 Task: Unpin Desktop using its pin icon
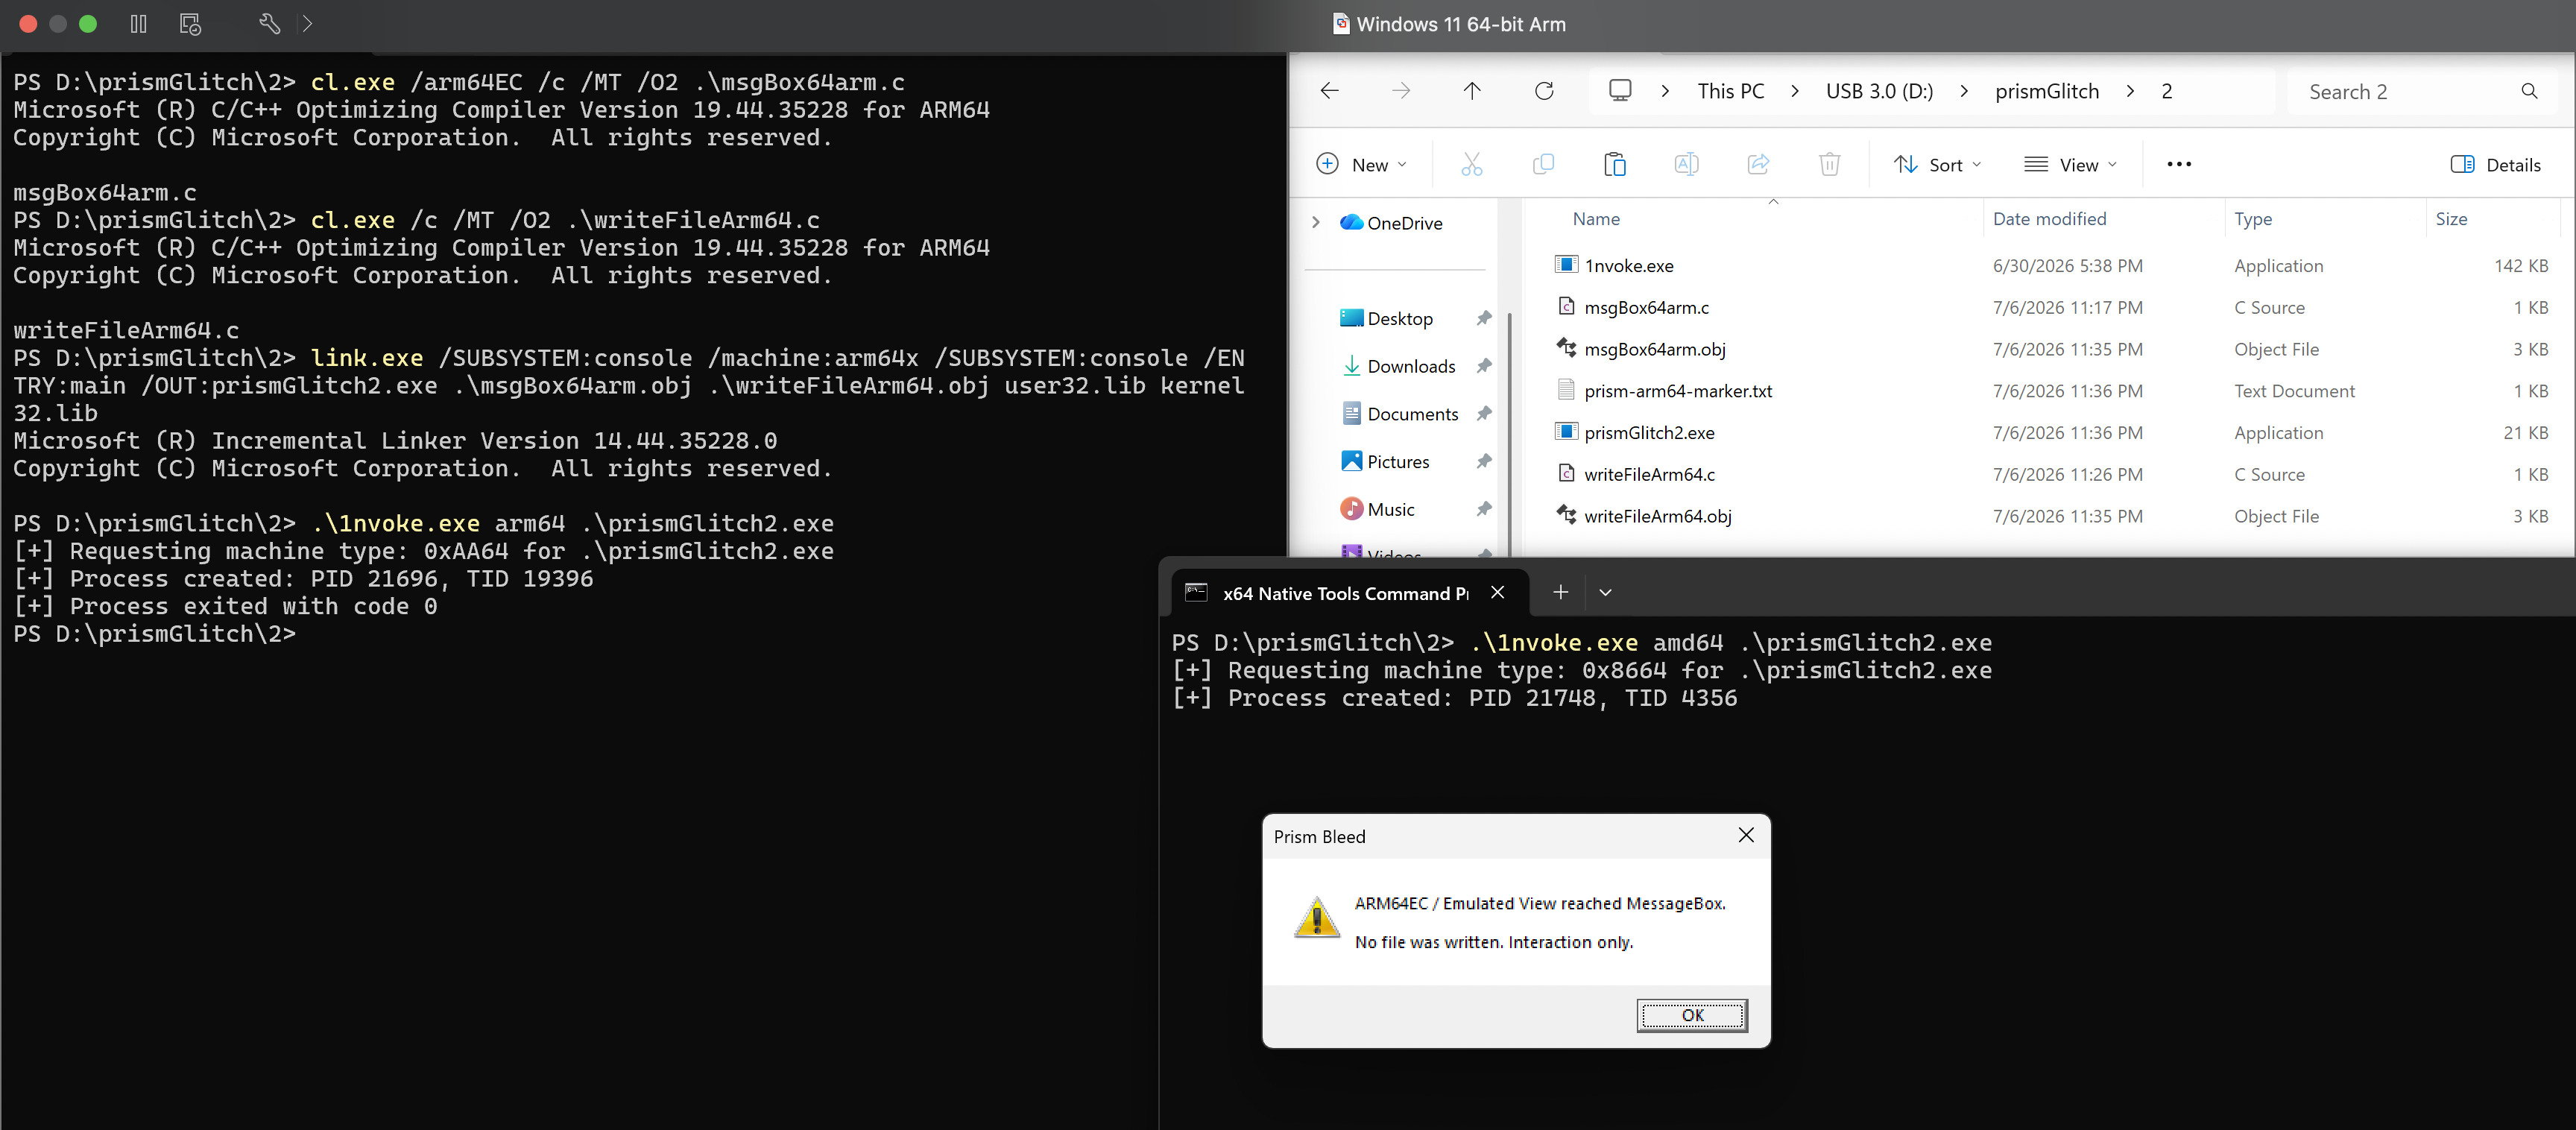1484,319
